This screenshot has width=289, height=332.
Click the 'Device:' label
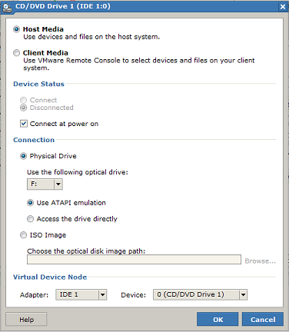tap(133, 295)
